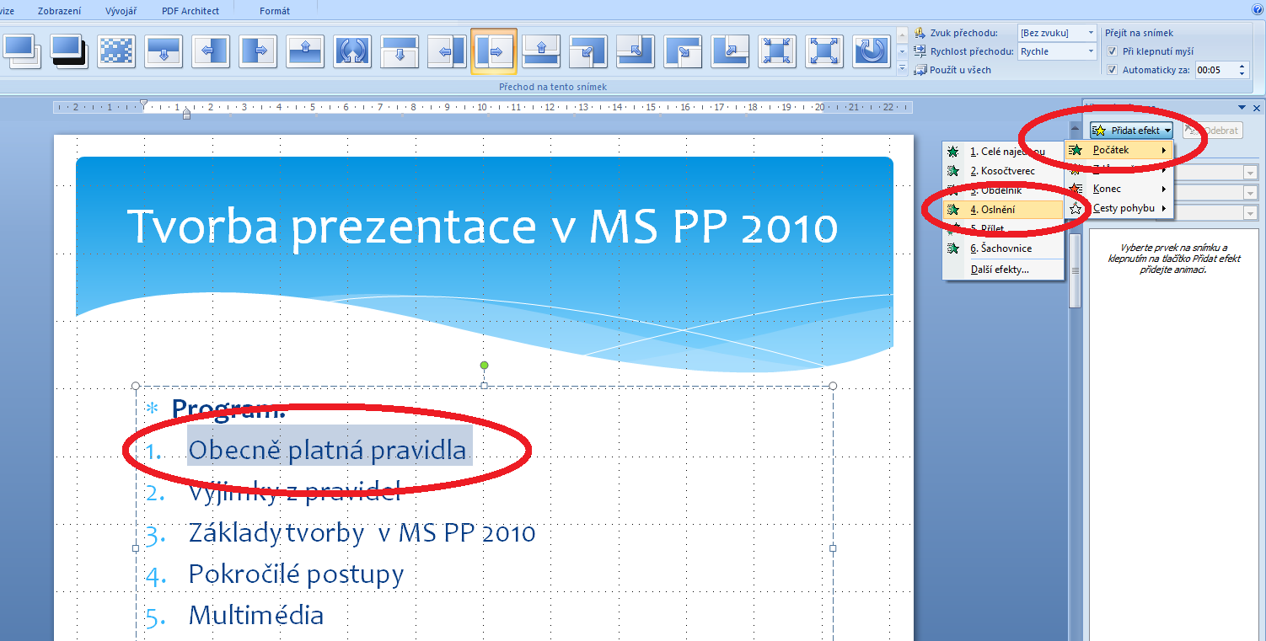Select the highlighted push right transition
Viewport: 1266px width, 641px height.
point(494,51)
